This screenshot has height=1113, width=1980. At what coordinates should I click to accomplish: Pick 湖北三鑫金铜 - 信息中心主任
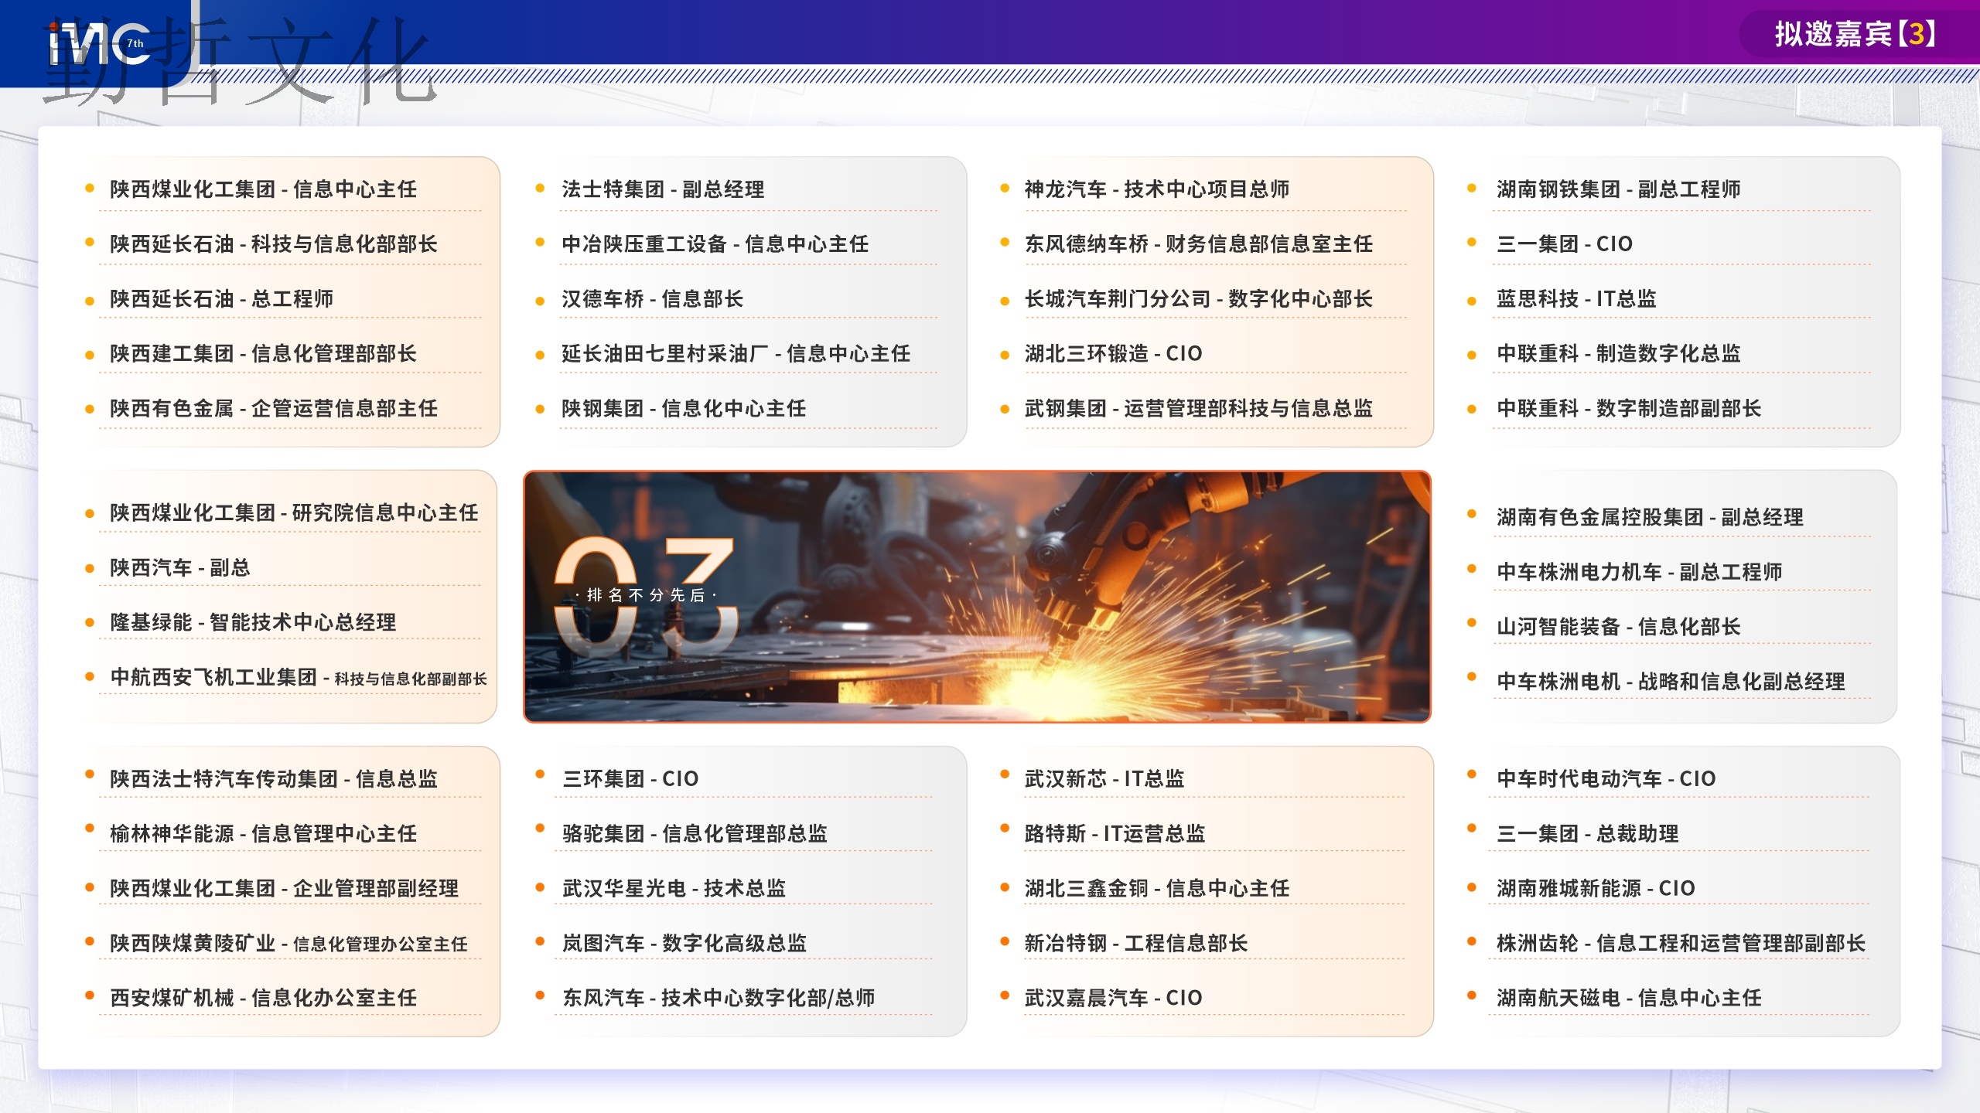(x=1157, y=889)
